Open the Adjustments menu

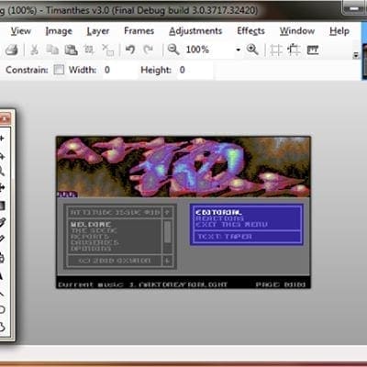tap(195, 31)
